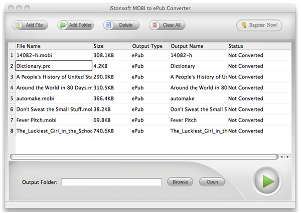The image size is (301, 213).
Task: Click ePub output type for automake.mobi
Action: 150,98
